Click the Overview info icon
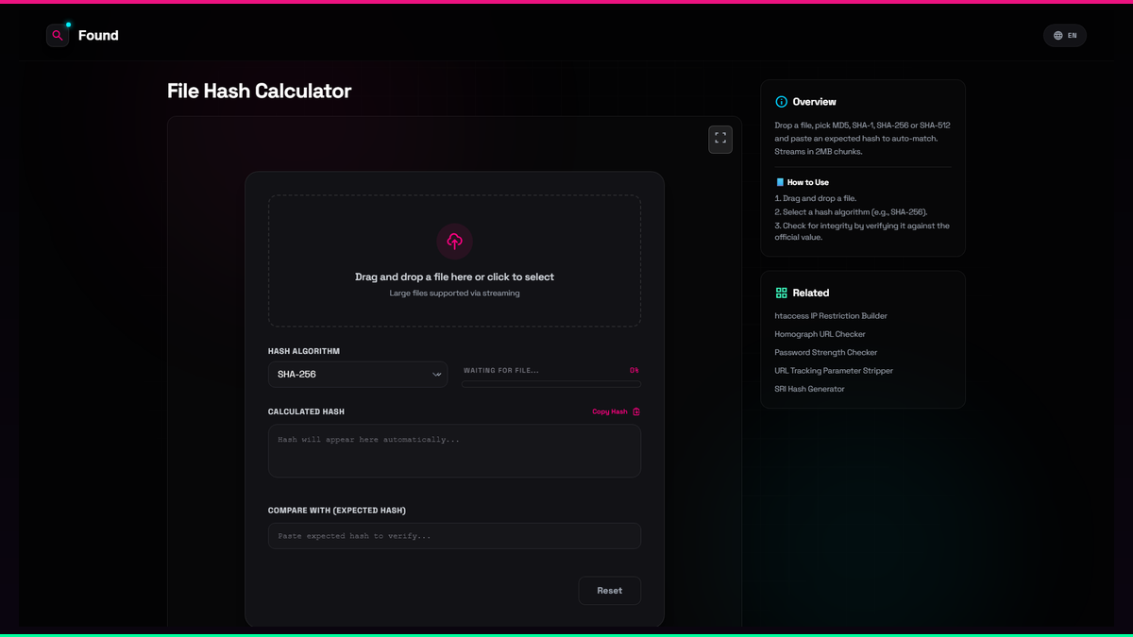The height and width of the screenshot is (637, 1133). pos(781,102)
